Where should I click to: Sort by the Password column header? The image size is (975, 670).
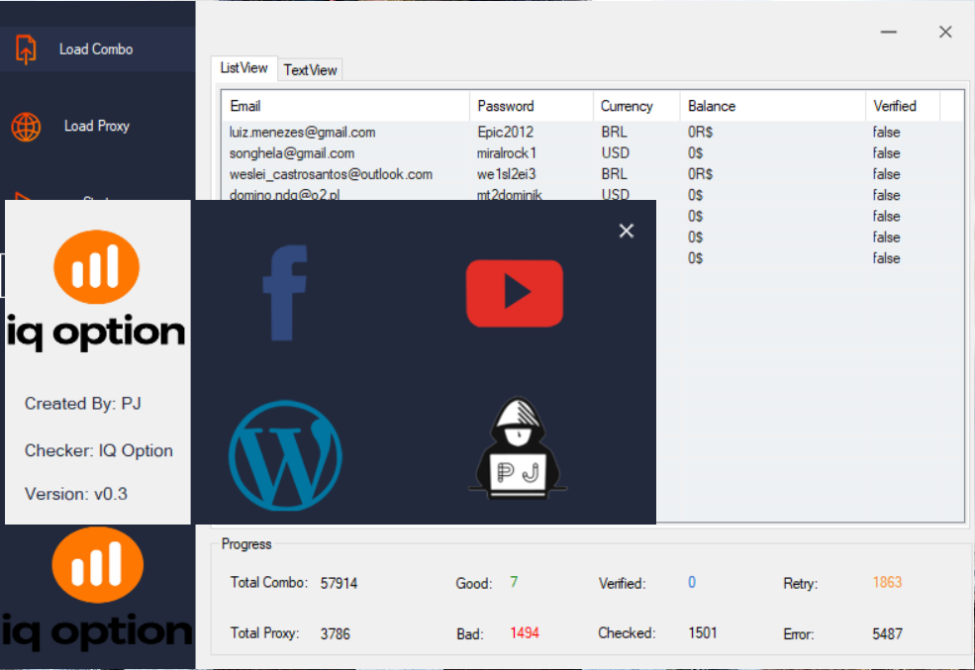click(x=532, y=106)
